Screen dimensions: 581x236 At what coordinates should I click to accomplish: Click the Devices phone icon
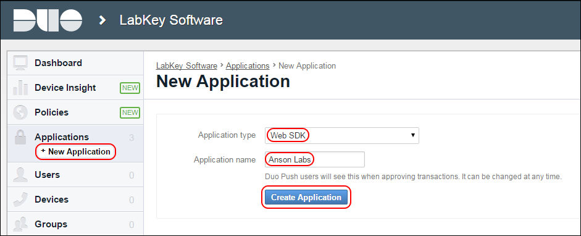click(20, 200)
